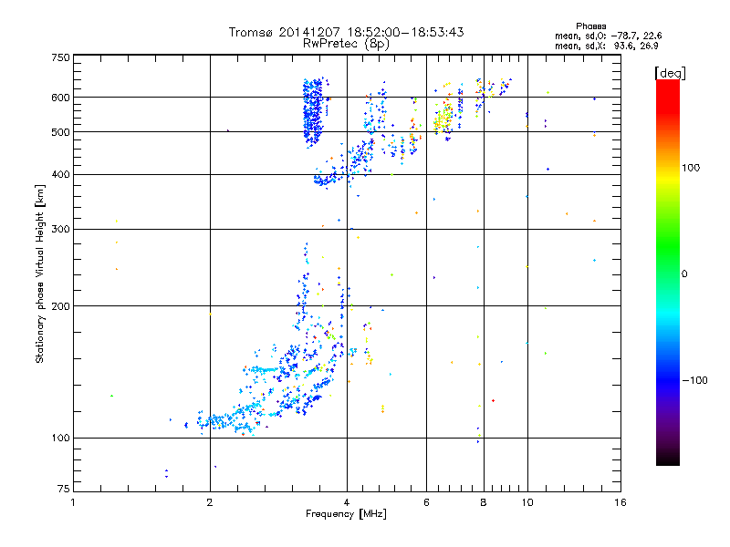Viewport: 730px width, 547px height.
Task: Click the 'Frequency [MHz]' x-axis label
Action: [346, 514]
